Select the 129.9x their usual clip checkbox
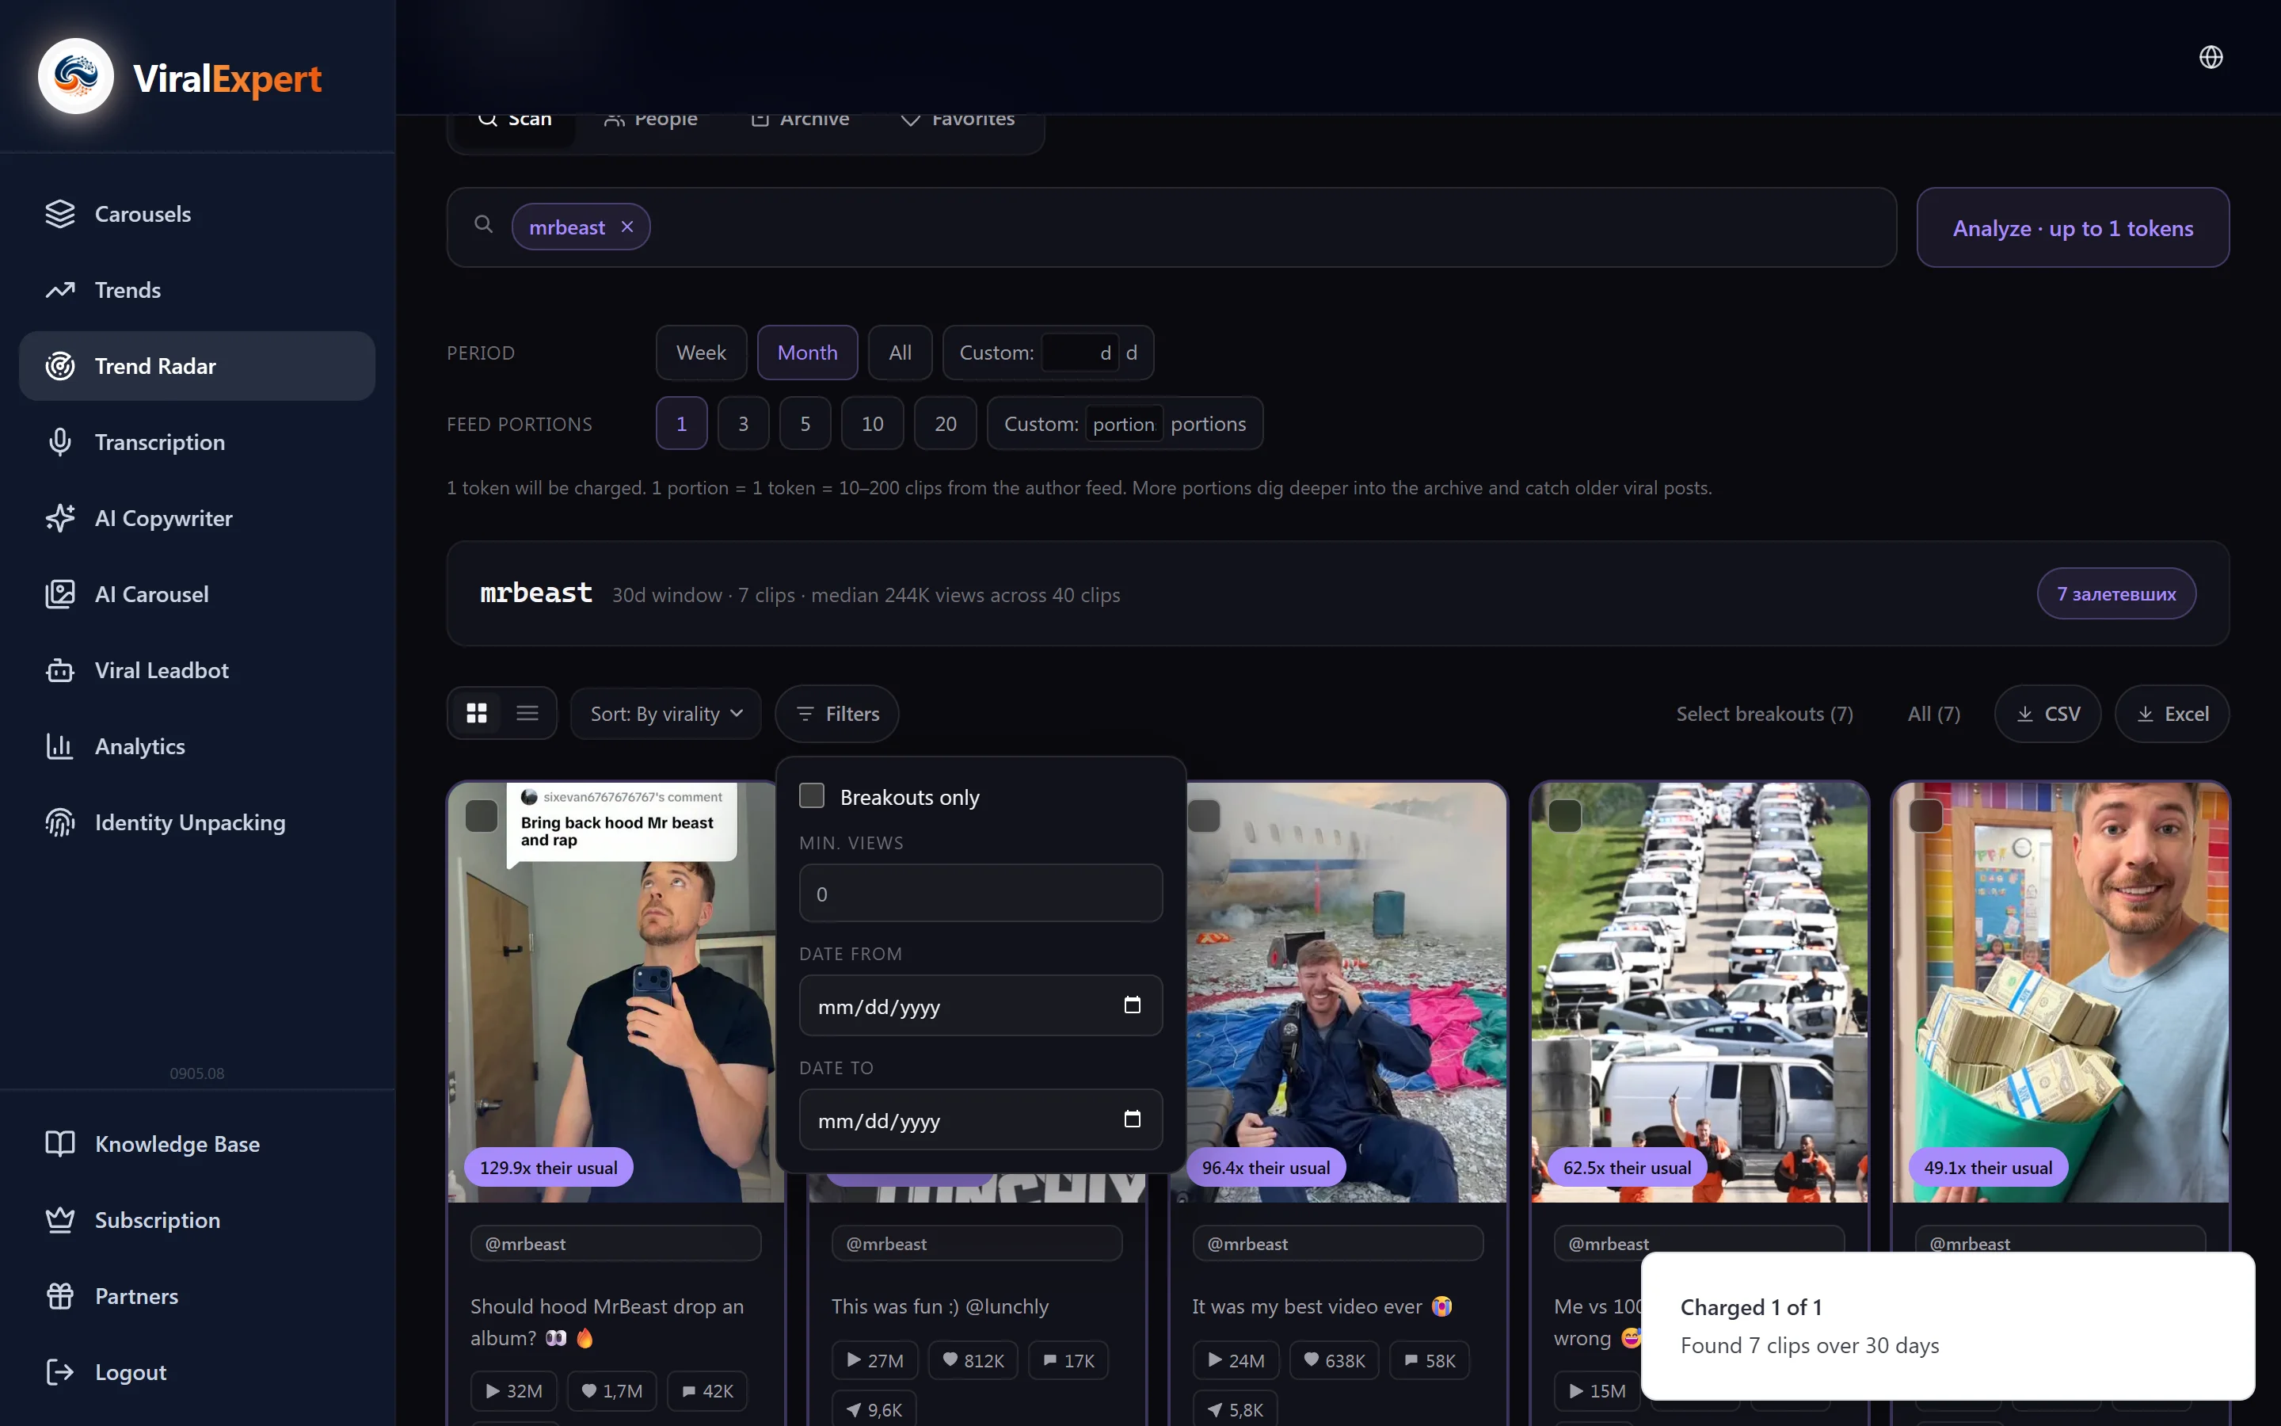Screen dimensions: 2281x1426 point(482,816)
